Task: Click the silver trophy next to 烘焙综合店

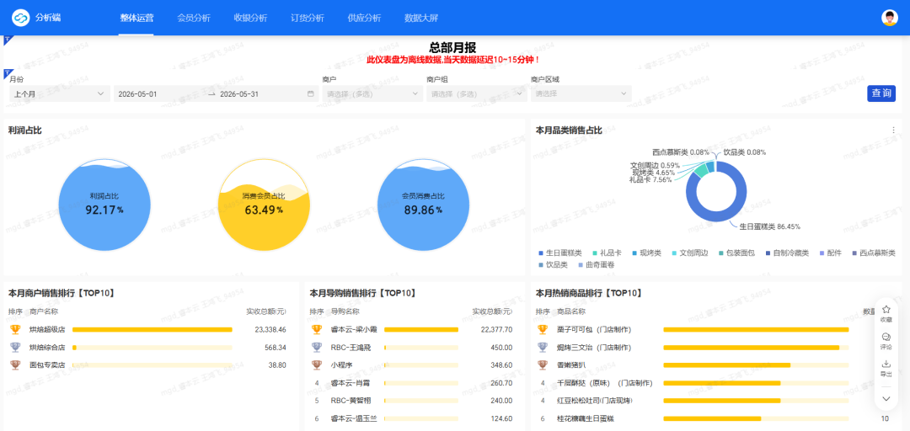Action: 16,347
